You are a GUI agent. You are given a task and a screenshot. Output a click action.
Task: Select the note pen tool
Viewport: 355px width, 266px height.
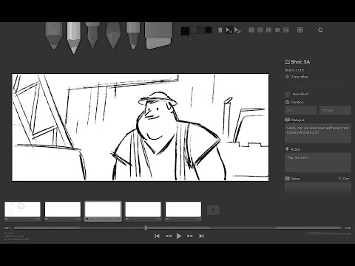[133, 35]
